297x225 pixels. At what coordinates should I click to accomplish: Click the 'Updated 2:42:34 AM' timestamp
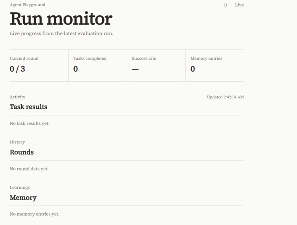tap(225, 97)
